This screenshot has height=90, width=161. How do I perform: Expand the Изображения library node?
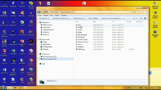click(40, 47)
